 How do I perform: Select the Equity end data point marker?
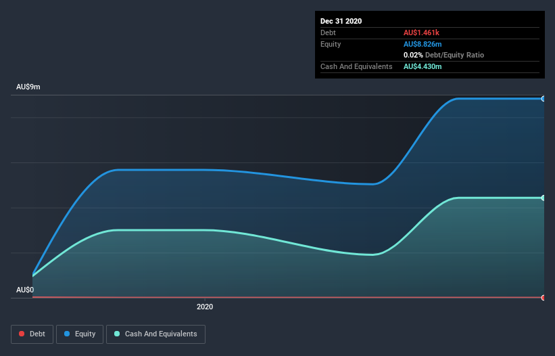tap(544, 99)
